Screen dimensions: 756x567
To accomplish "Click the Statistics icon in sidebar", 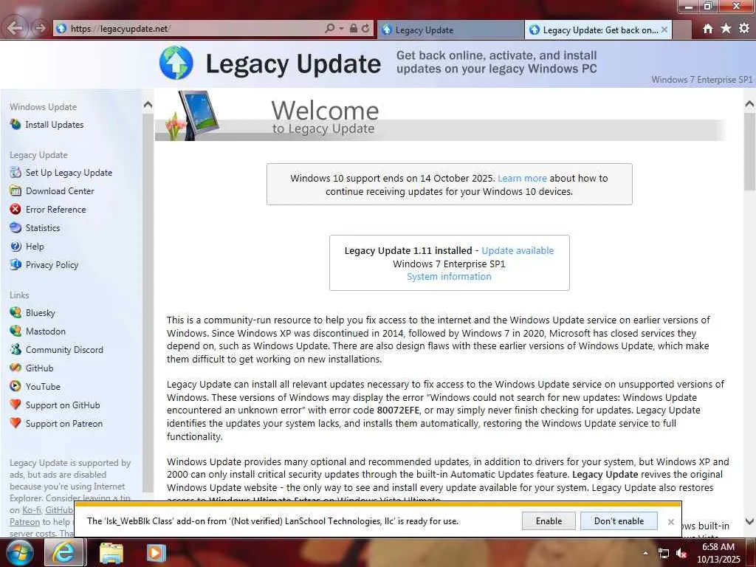I will click(16, 227).
